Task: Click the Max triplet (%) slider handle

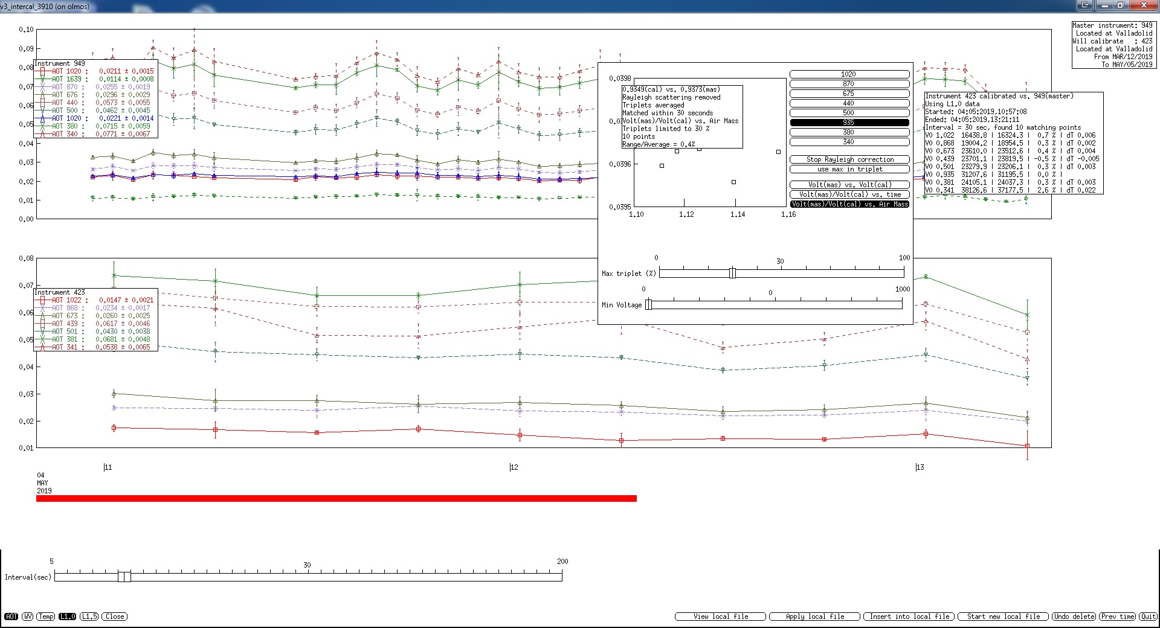Action: click(x=732, y=273)
